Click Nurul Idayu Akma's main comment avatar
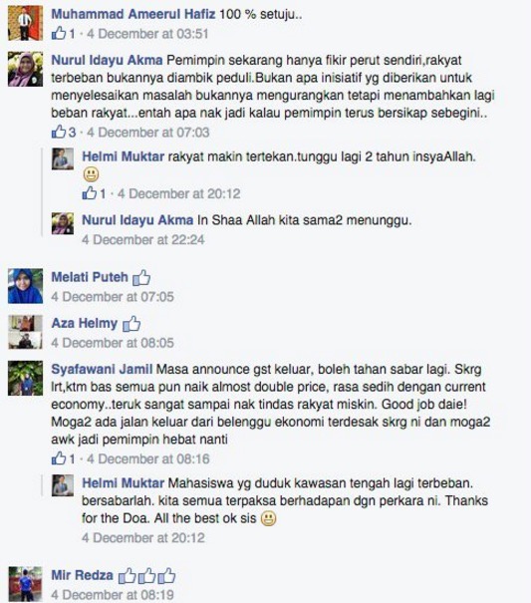 point(25,69)
